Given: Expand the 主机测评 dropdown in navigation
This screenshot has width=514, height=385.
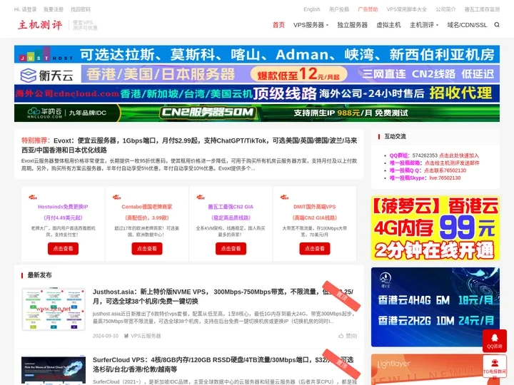Looking at the screenshot, I should coord(423,25).
